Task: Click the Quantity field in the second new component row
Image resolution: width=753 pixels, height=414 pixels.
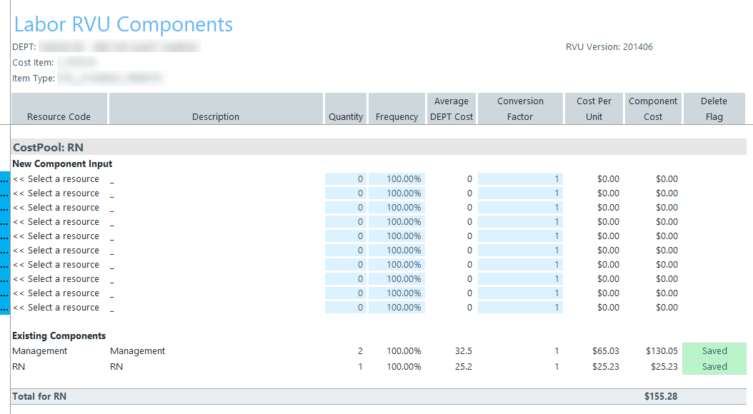Action: click(346, 193)
